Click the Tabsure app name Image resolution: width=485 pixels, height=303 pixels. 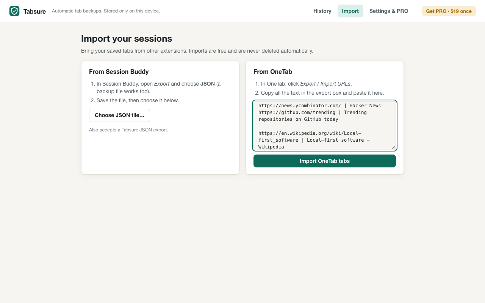[34, 11]
